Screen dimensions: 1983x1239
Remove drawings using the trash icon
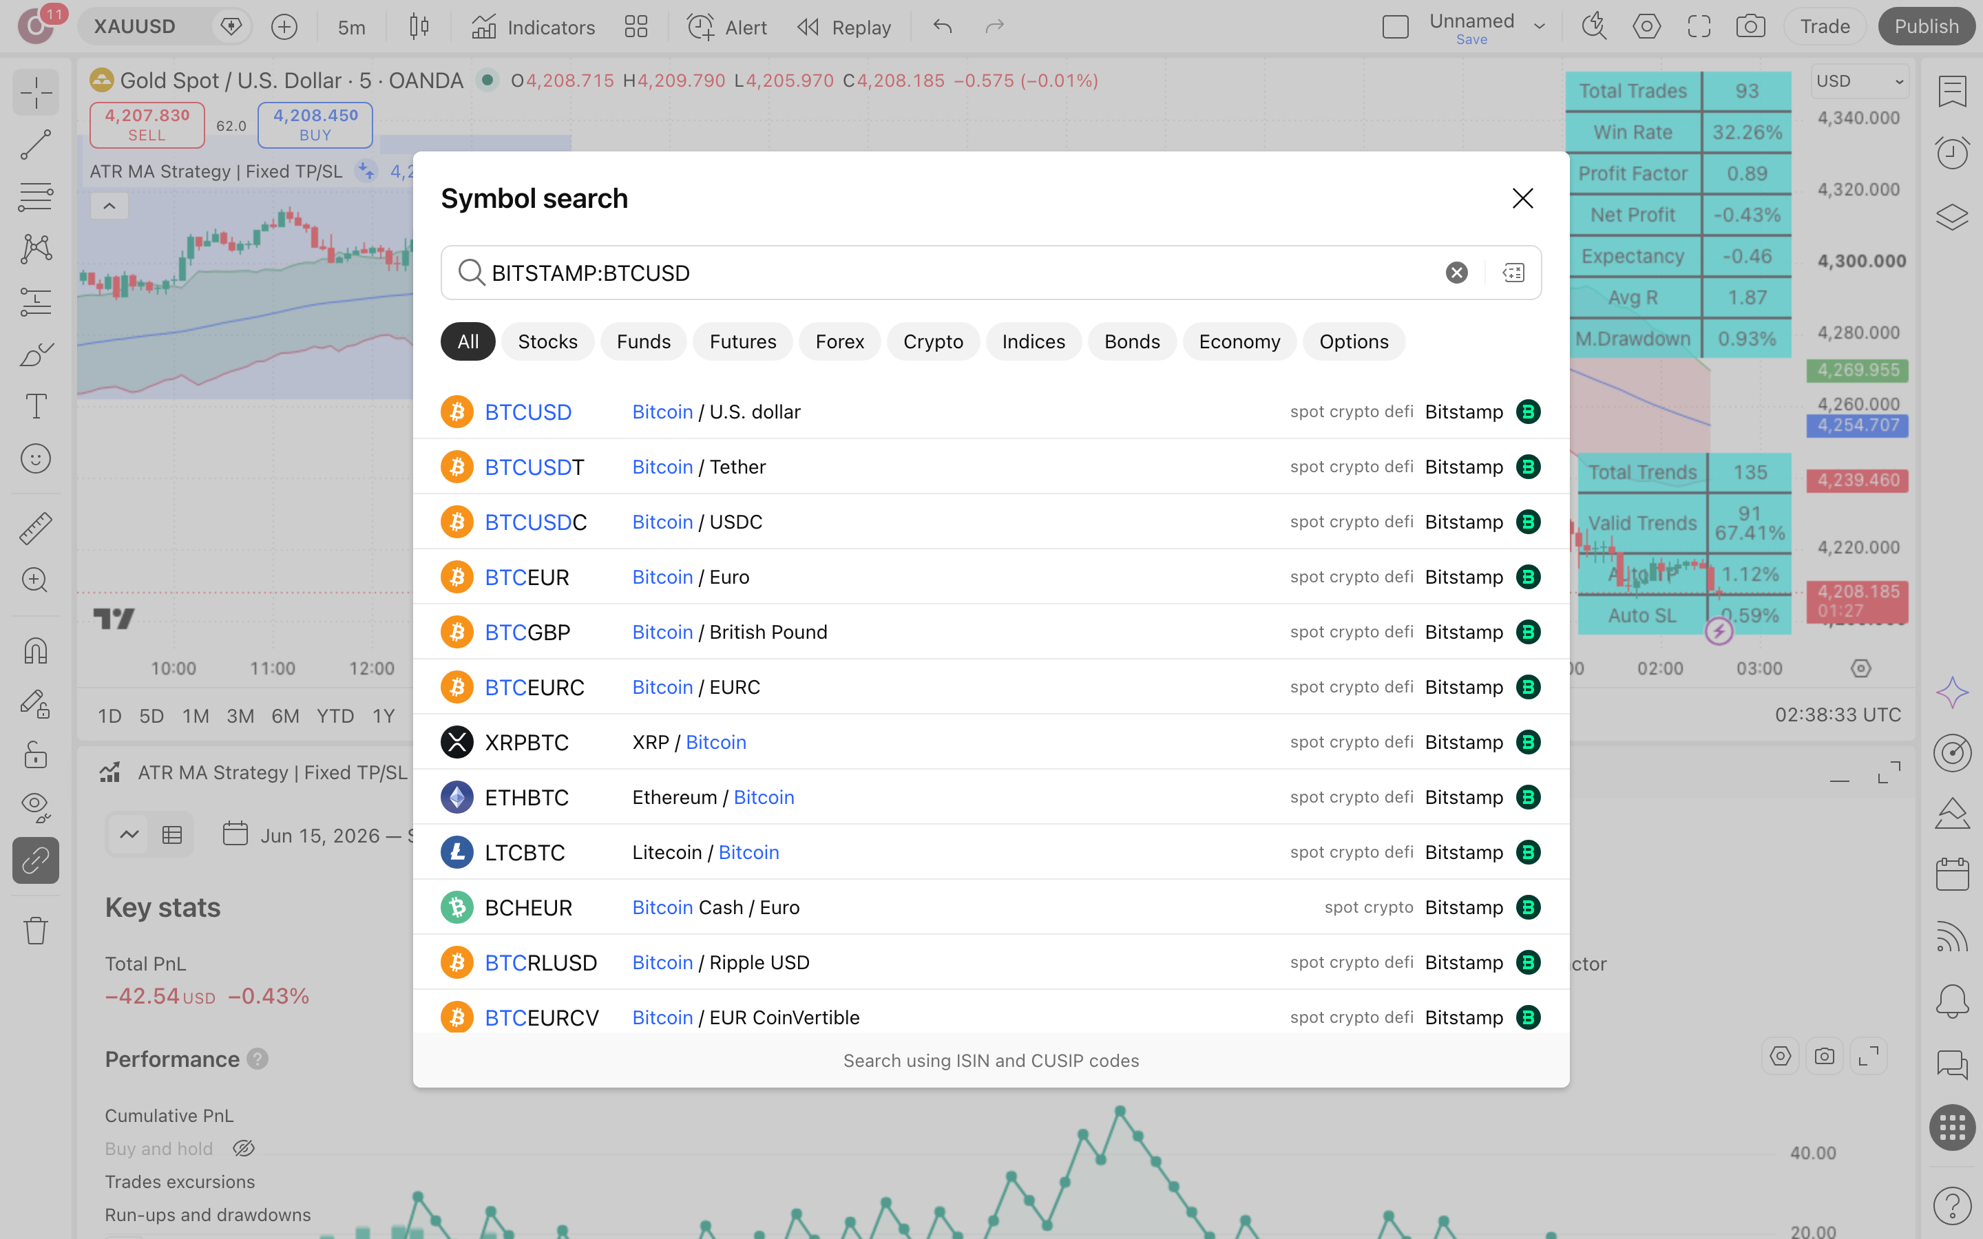(35, 930)
